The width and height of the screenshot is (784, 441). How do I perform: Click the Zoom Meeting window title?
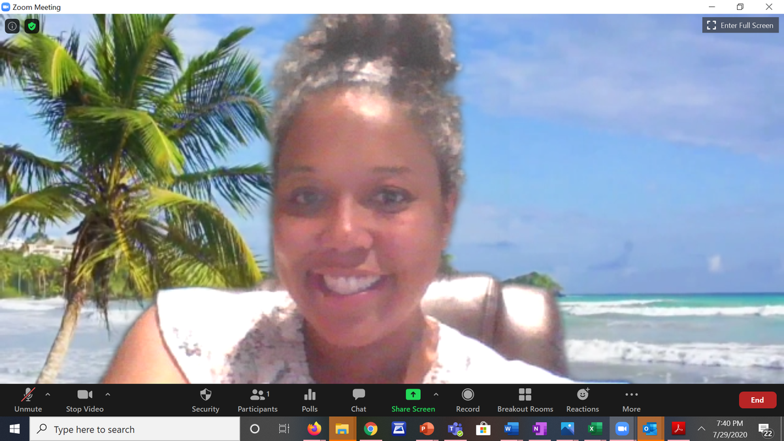(x=37, y=7)
